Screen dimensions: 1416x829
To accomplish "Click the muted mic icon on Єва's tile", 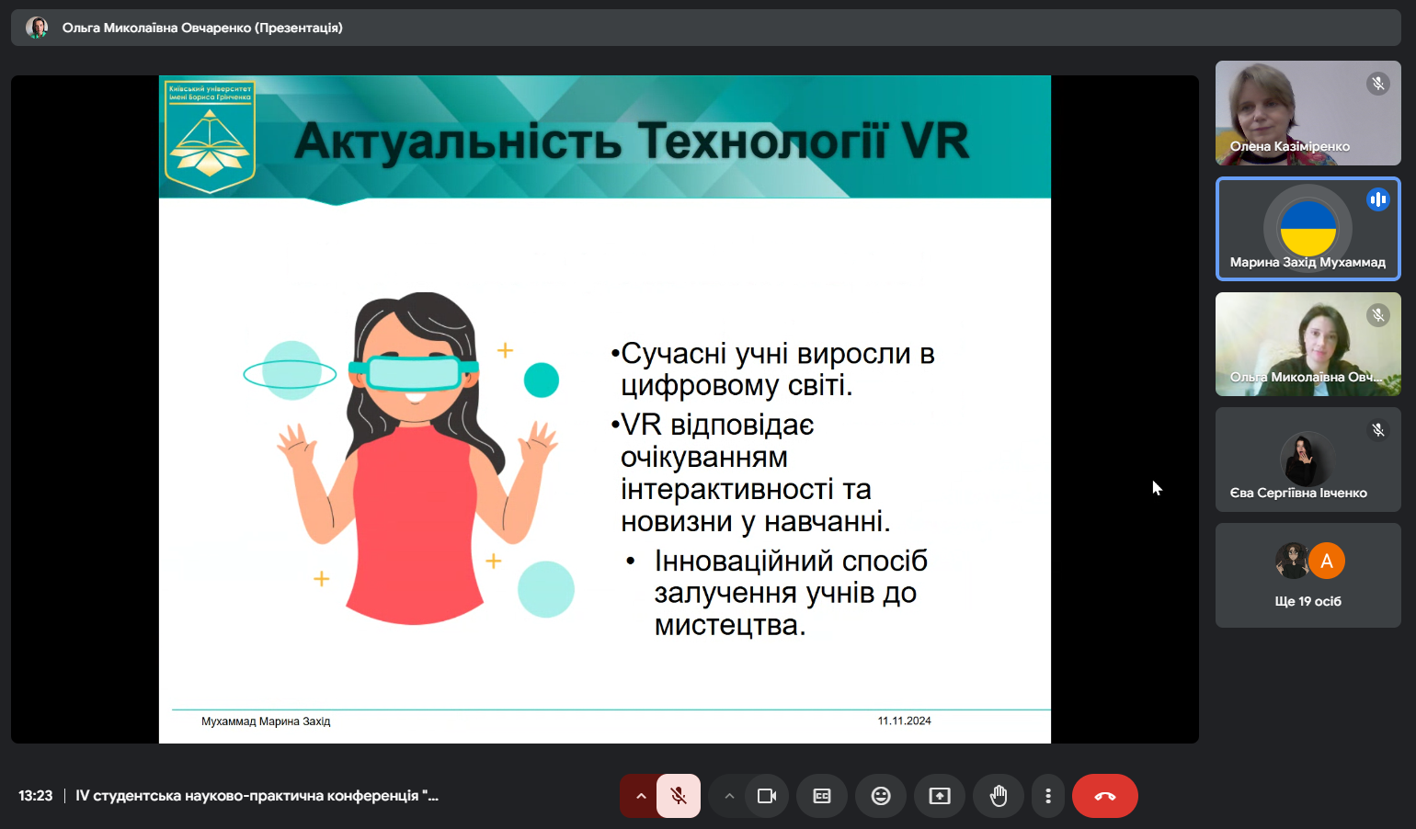I will click(x=1377, y=430).
